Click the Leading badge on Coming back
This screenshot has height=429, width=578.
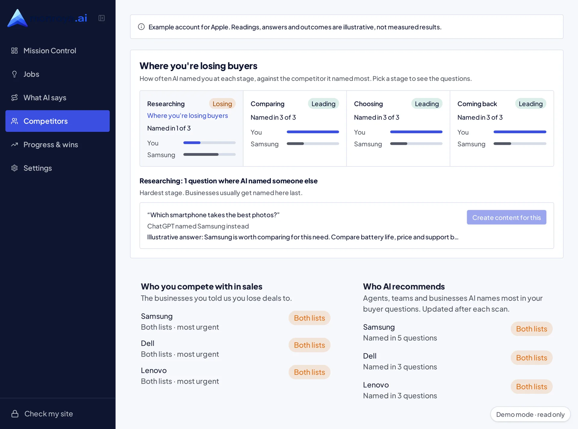click(530, 104)
